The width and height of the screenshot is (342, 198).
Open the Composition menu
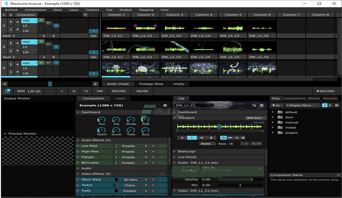pyautogui.click(x=35, y=10)
